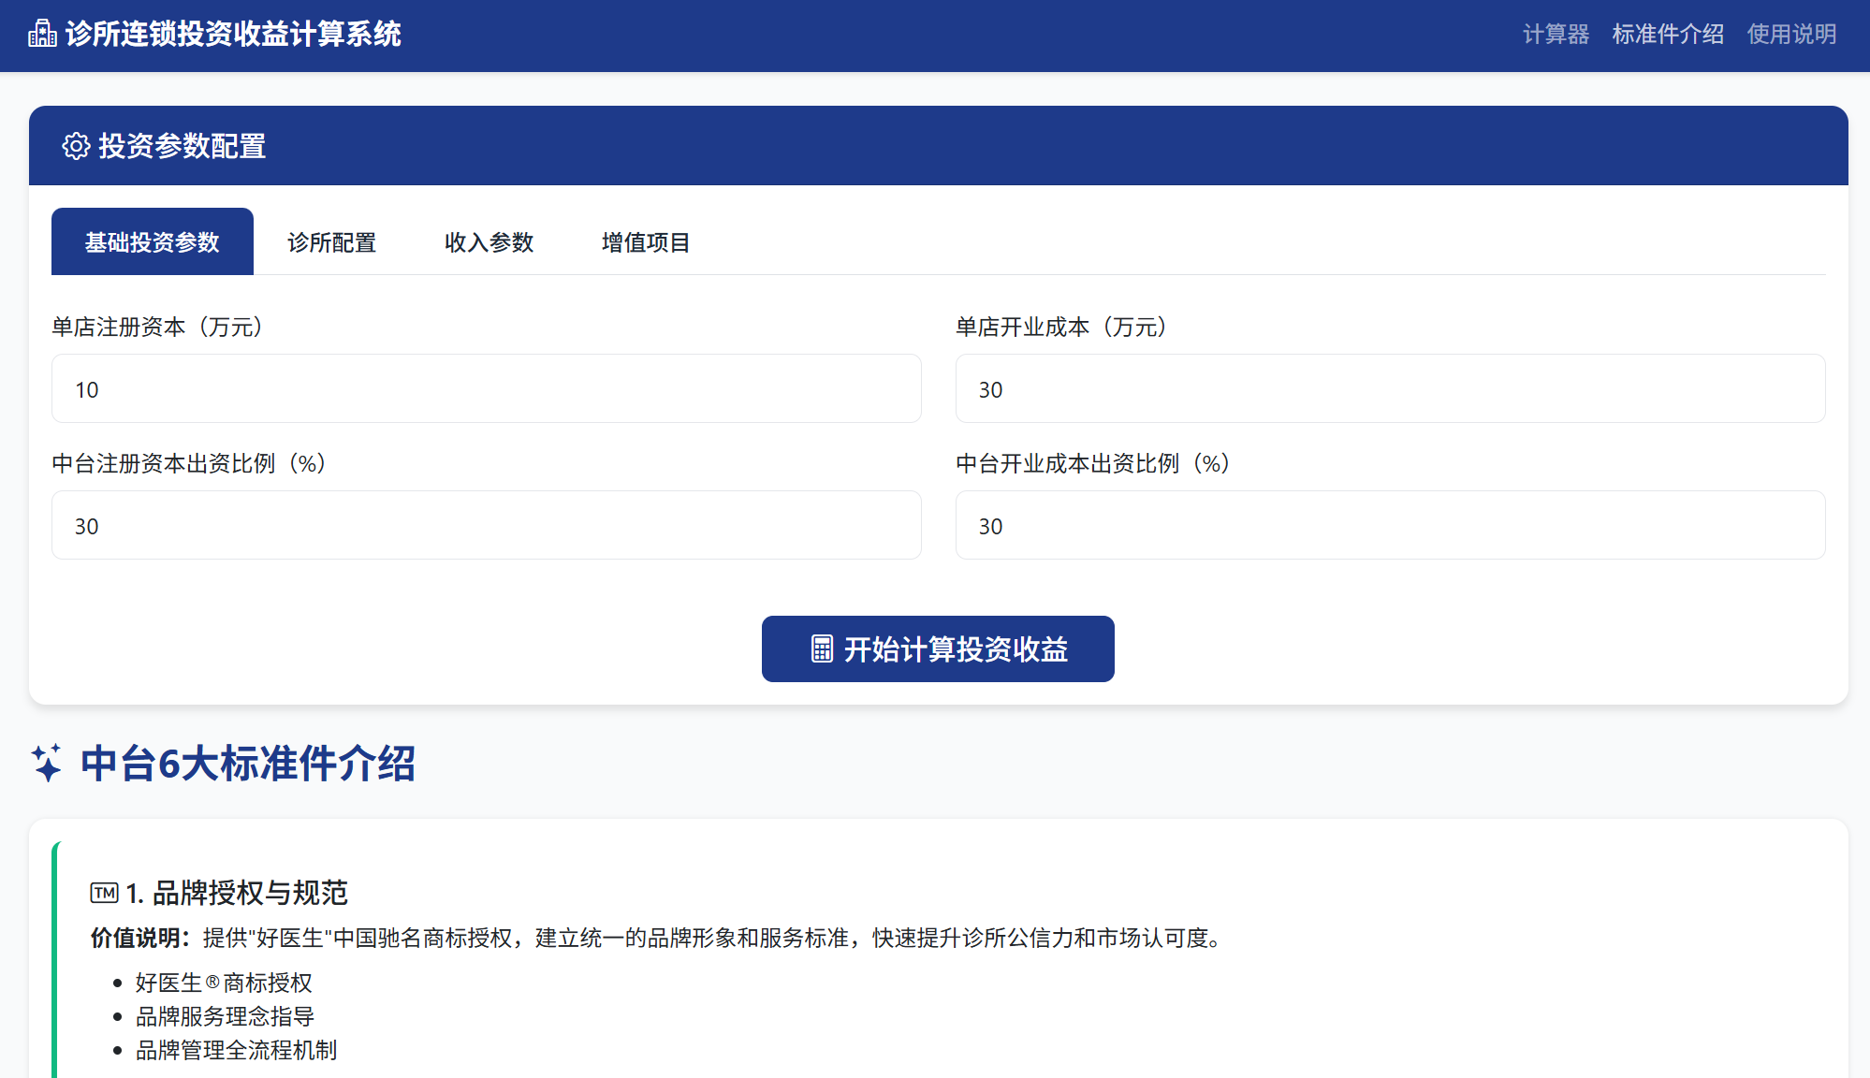Click the building logo icon in the header
Viewport: 1870px width, 1078px height.
coord(41,34)
